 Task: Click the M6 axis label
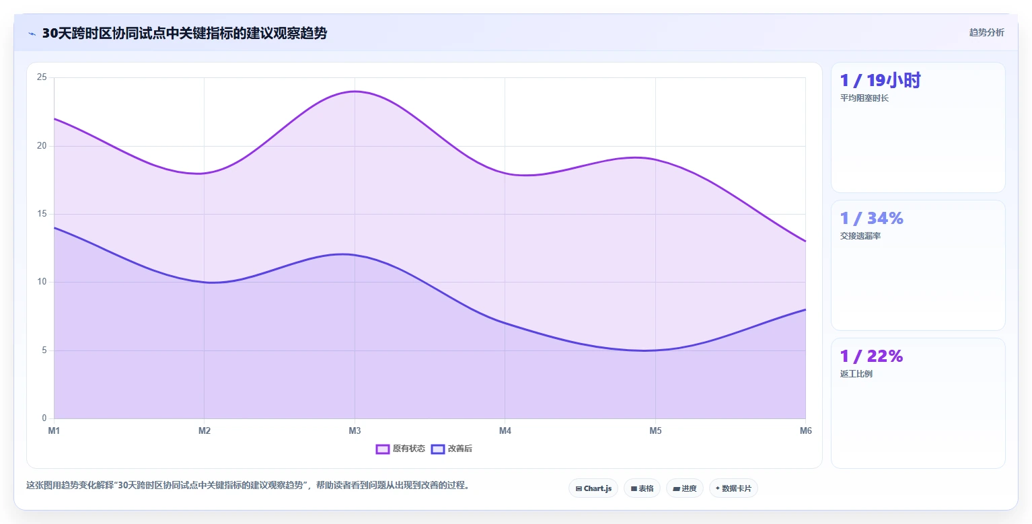tap(805, 431)
